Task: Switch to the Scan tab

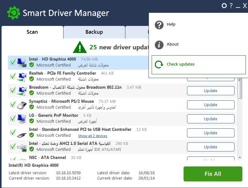Action: (32, 32)
